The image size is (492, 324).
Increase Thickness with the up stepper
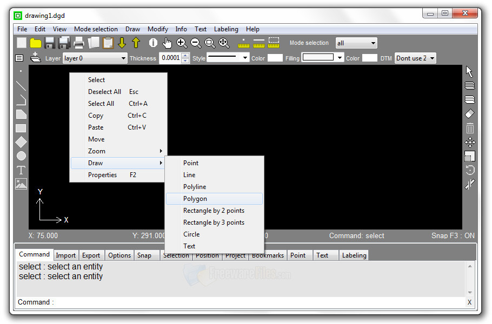point(185,55)
